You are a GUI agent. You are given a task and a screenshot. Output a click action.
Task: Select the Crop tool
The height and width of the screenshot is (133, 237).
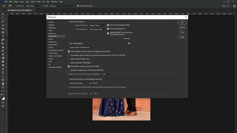(3, 29)
